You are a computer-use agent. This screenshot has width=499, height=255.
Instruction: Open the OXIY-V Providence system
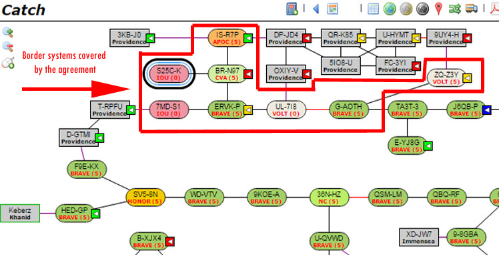(286, 74)
